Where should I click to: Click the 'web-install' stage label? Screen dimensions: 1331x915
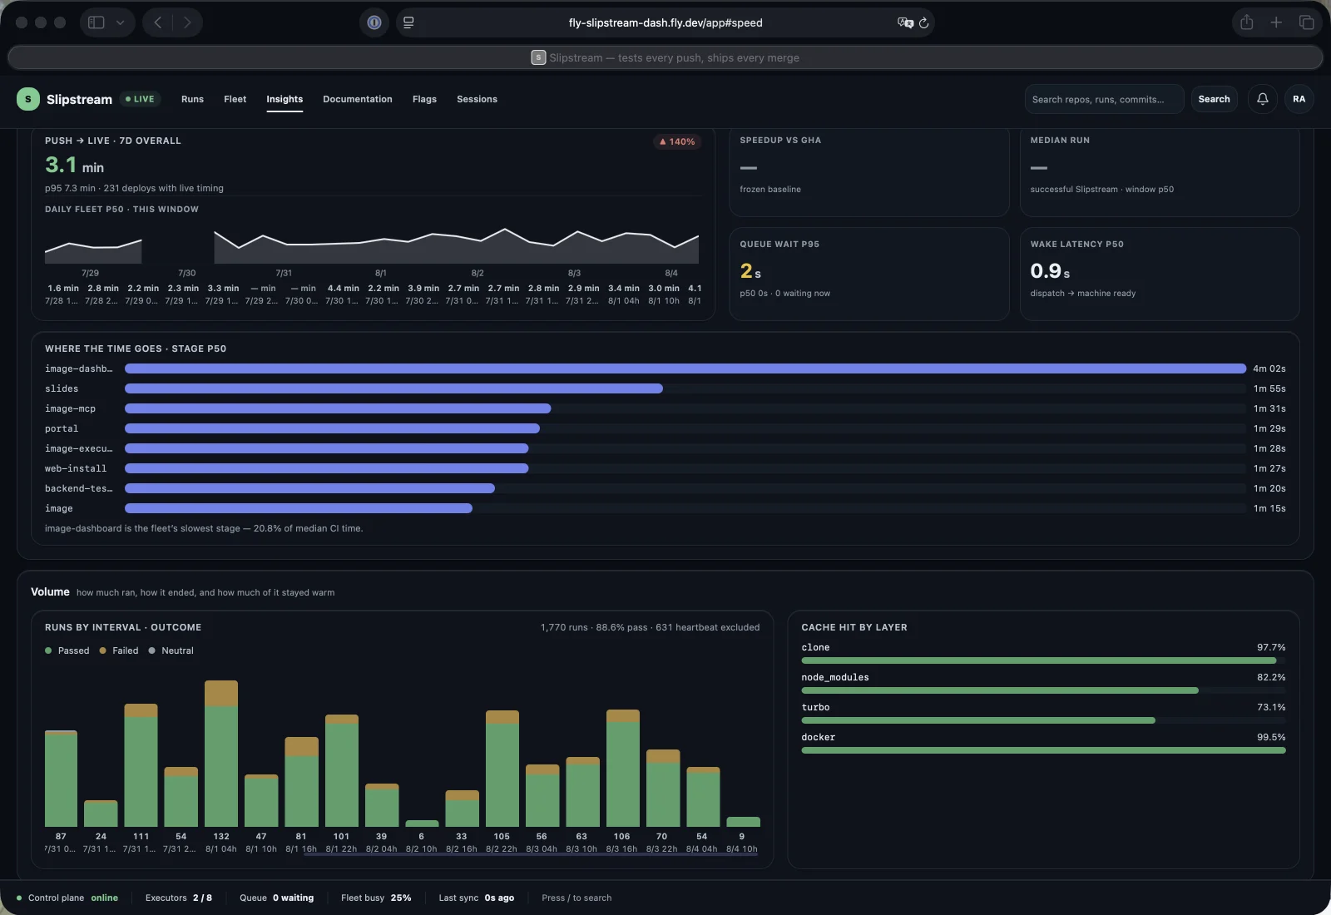(76, 468)
